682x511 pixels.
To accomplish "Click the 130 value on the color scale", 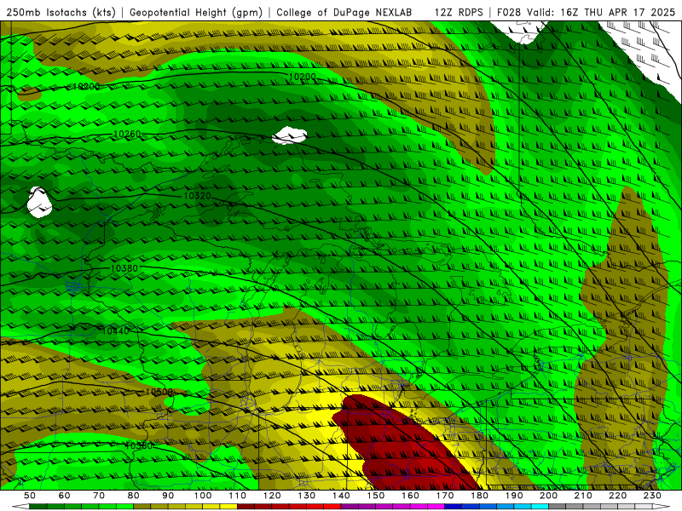I will pos(307,496).
